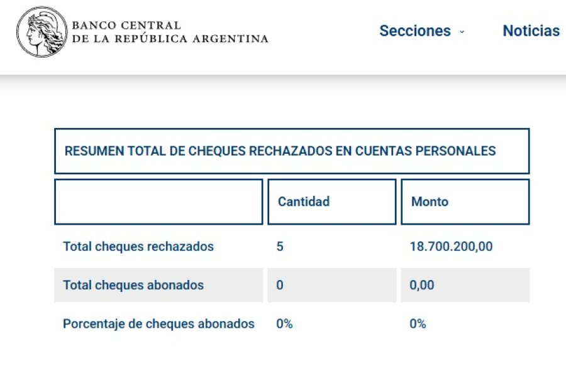The width and height of the screenshot is (566, 371).
Task: Click the 0,00 Monto value for cheques abonados
Action: [x=422, y=285]
